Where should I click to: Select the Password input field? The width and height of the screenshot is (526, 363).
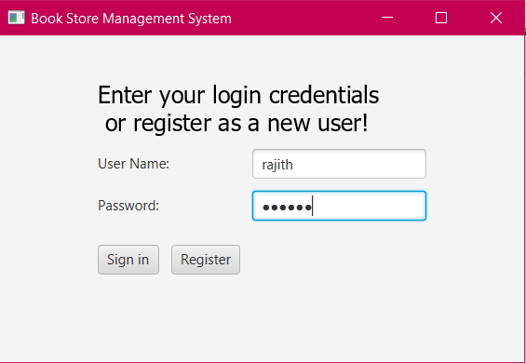(339, 206)
